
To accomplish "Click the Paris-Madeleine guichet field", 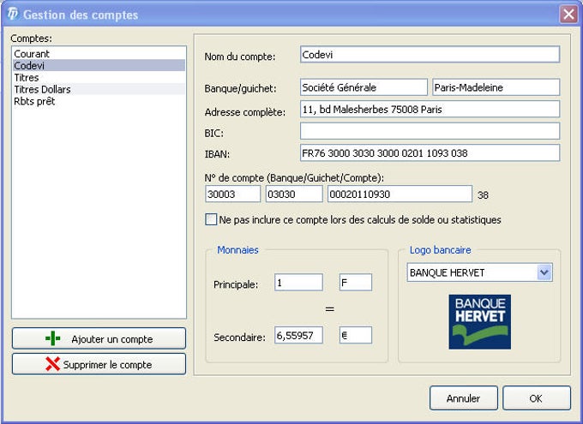I will click(496, 87).
